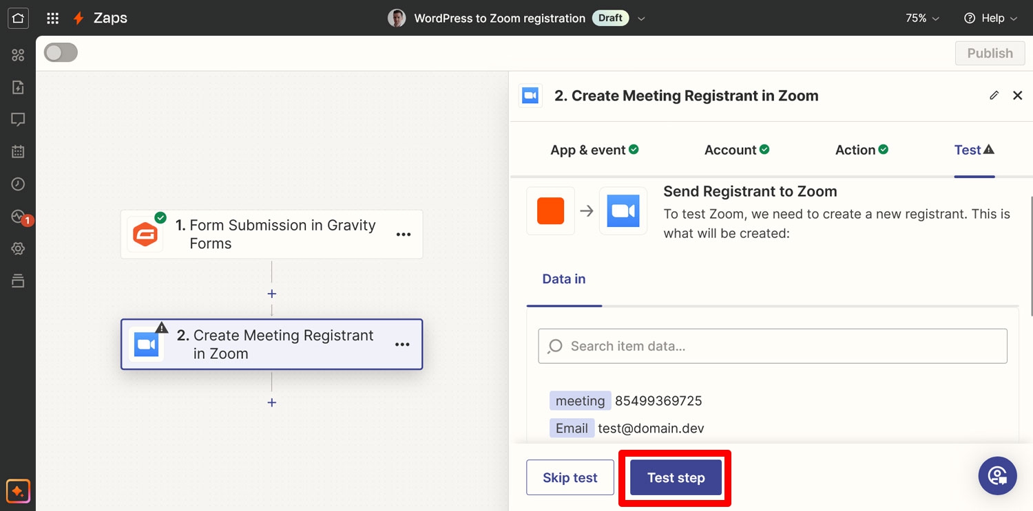Expand the Help dropdown menu
The image size is (1033, 511).
point(990,19)
